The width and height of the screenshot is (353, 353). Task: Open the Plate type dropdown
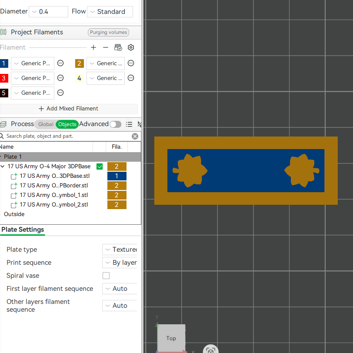[120, 250]
